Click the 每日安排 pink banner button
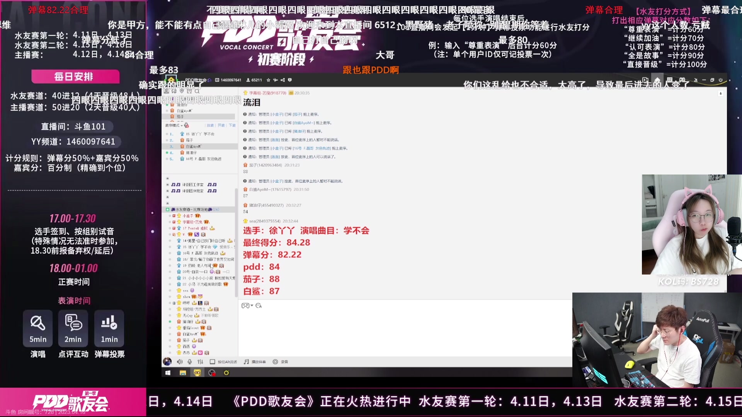Screen dimensions: 742x417 coord(75,76)
